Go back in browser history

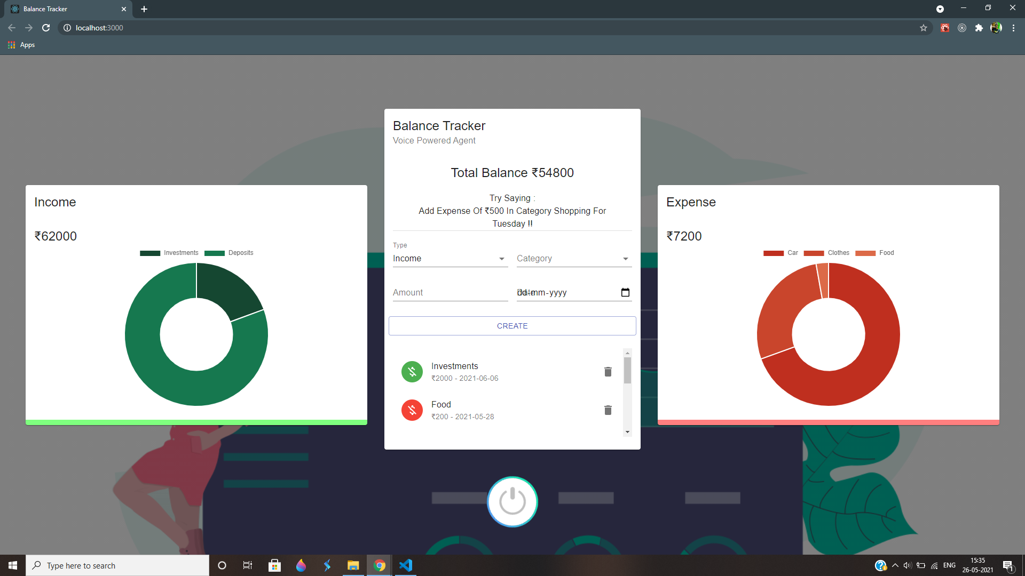[12, 28]
